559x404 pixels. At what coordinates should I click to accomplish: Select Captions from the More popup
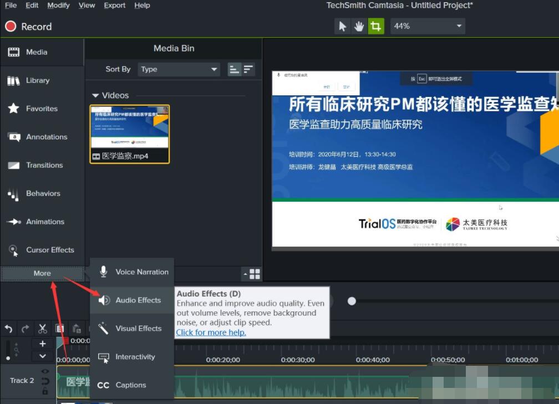tap(131, 385)
